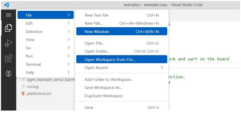Choose Open Folder... entry
The image size is (241, 120).
tap(122, 51)
